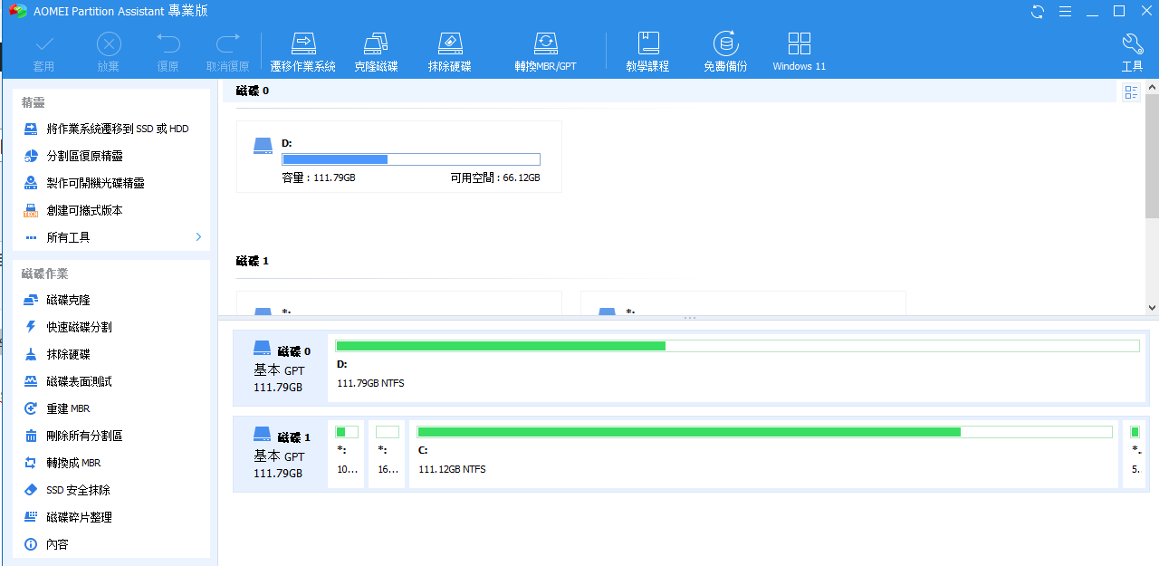This screenshot has height=566, width=1159.
Task: Open the hamburger menu in title bar
Action: click(x=1065, y=12)
